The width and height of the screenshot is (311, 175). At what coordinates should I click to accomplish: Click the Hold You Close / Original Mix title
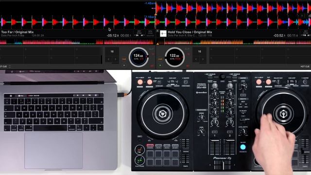(190, 32)
